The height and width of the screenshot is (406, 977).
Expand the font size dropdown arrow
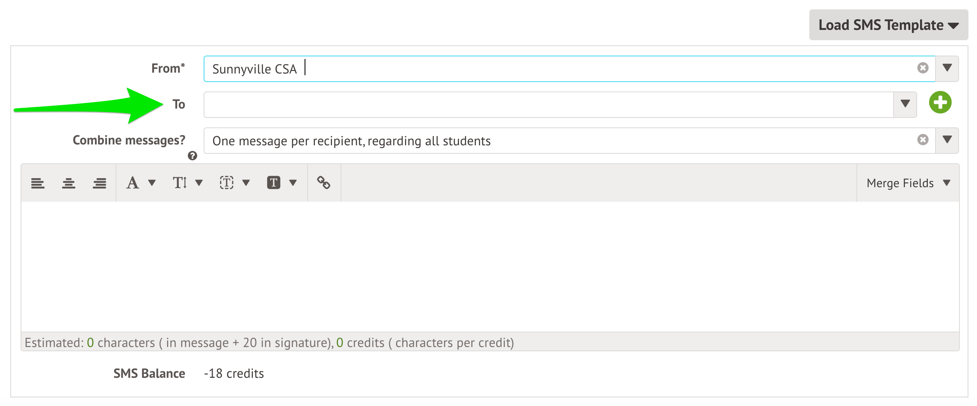click(199, 183)
